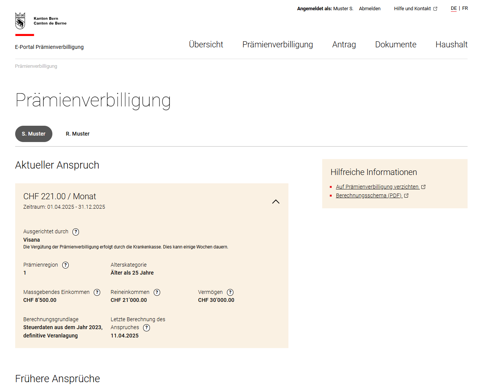Keep DE as the active language
The height and width of the screenshot is (392, 482).
tap(454, 8)
